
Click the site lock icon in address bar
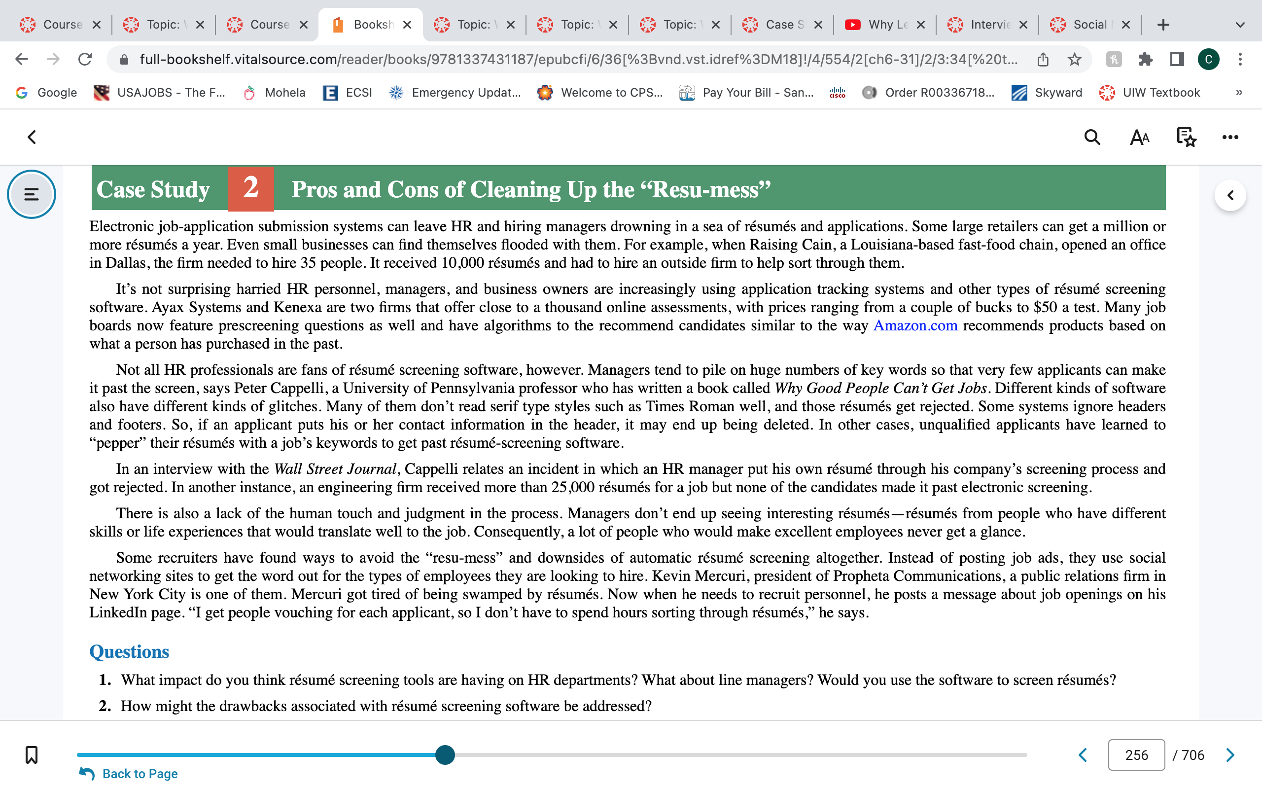(x=124, y=60)
